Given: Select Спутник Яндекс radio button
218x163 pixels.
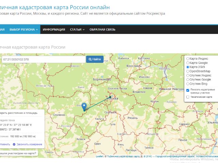Looking at the screenshot, I should point(188,75).
